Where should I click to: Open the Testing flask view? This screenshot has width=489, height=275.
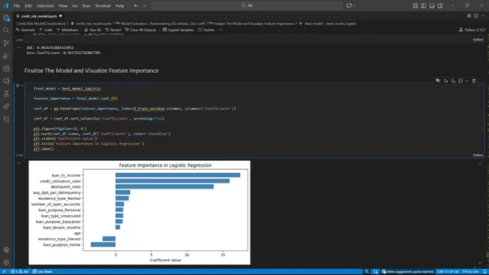tap(6, 94)
